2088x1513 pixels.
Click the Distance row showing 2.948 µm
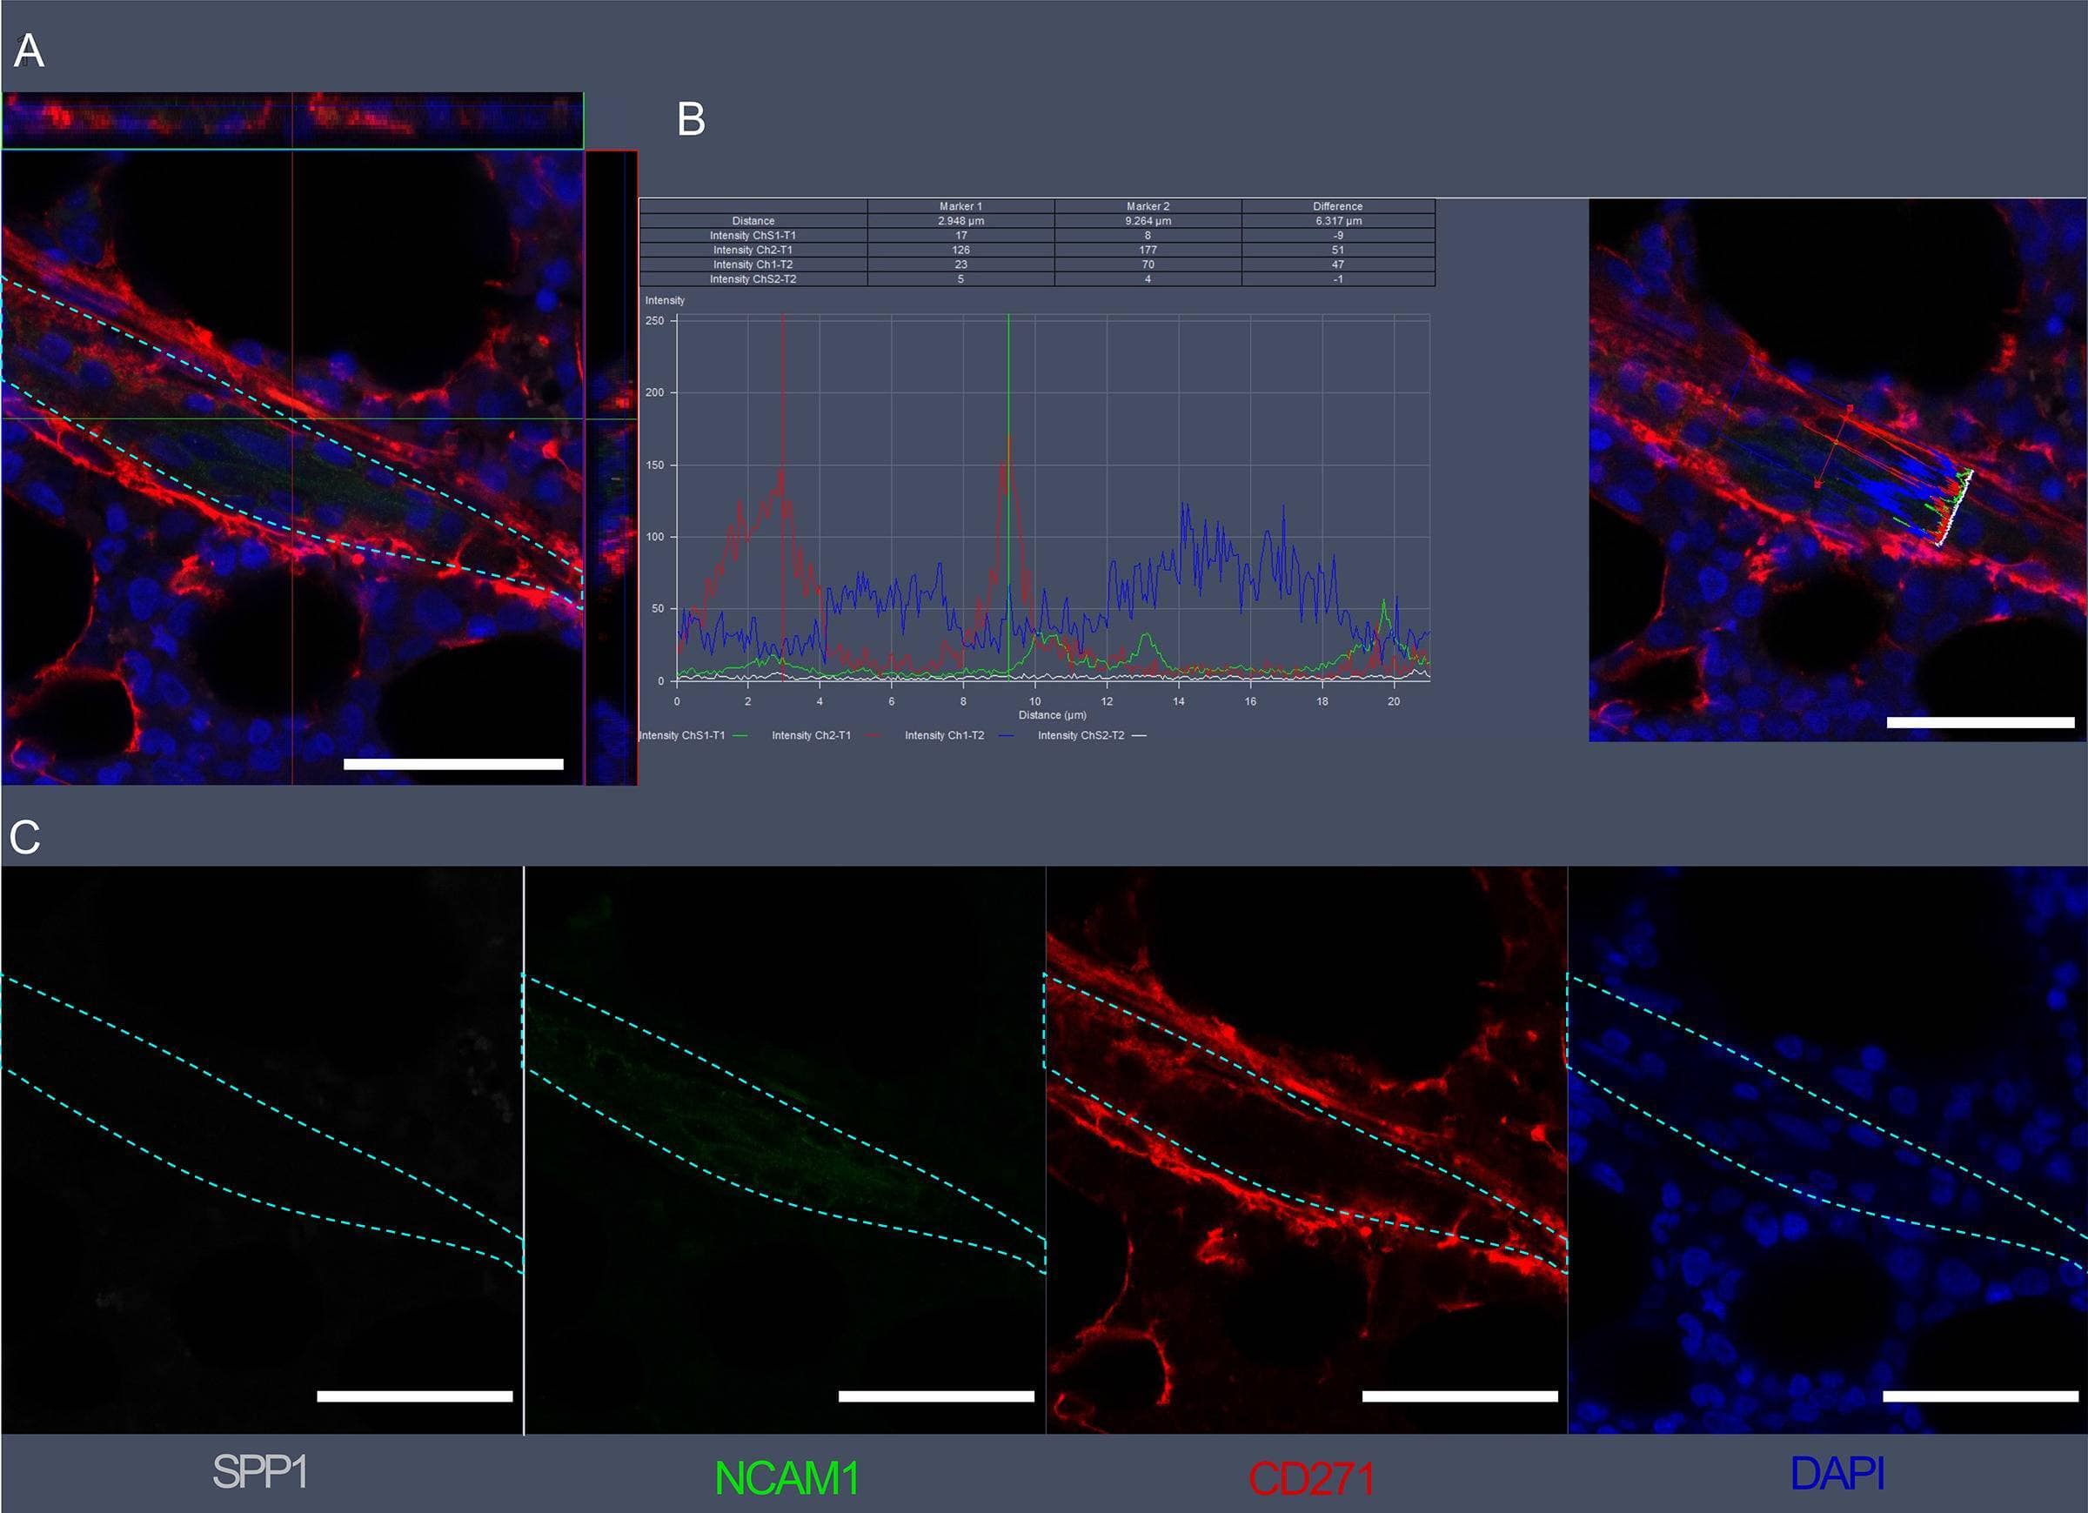point(958,220)
